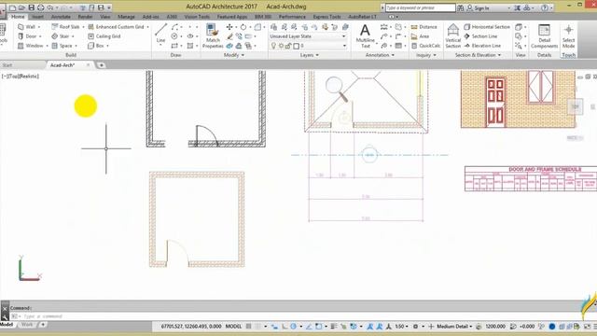Click the Ceiling Grid tool
The height and width of the screenshot is (336, 597).
point(104,36)
